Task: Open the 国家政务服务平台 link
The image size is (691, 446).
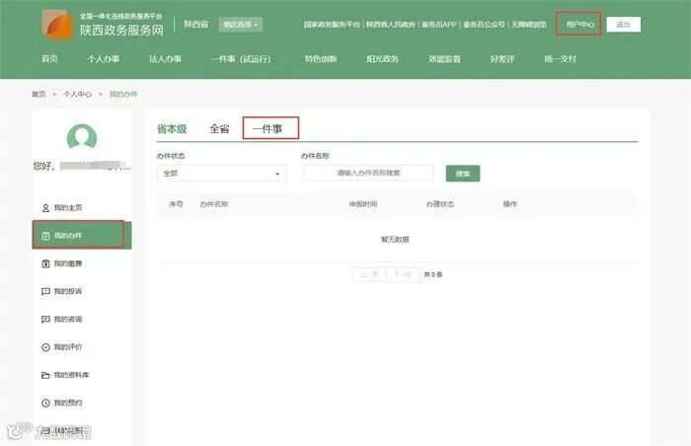Action: pyautogui.click(x=332, y=25)
